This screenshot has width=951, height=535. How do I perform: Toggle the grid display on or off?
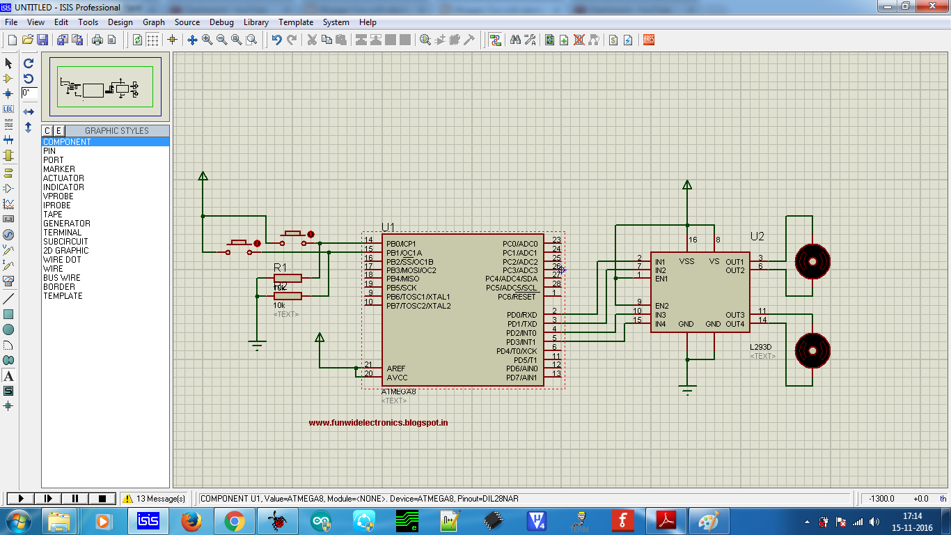(152, 40)
